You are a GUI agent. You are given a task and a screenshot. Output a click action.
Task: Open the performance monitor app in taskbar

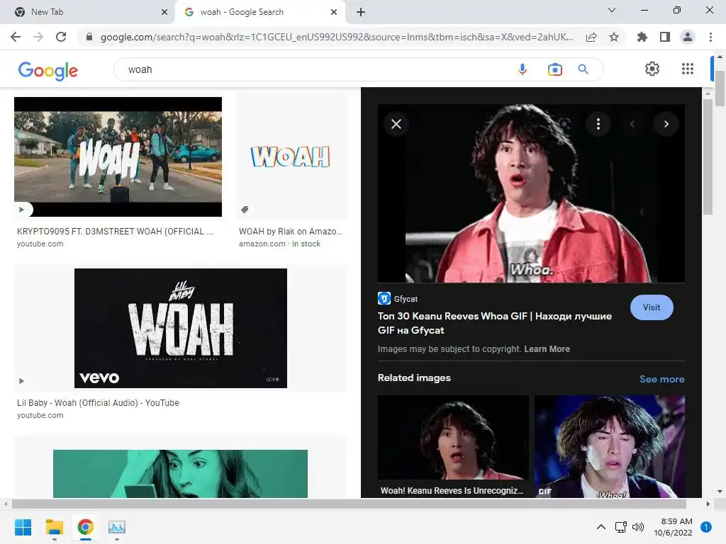point(117,527)
